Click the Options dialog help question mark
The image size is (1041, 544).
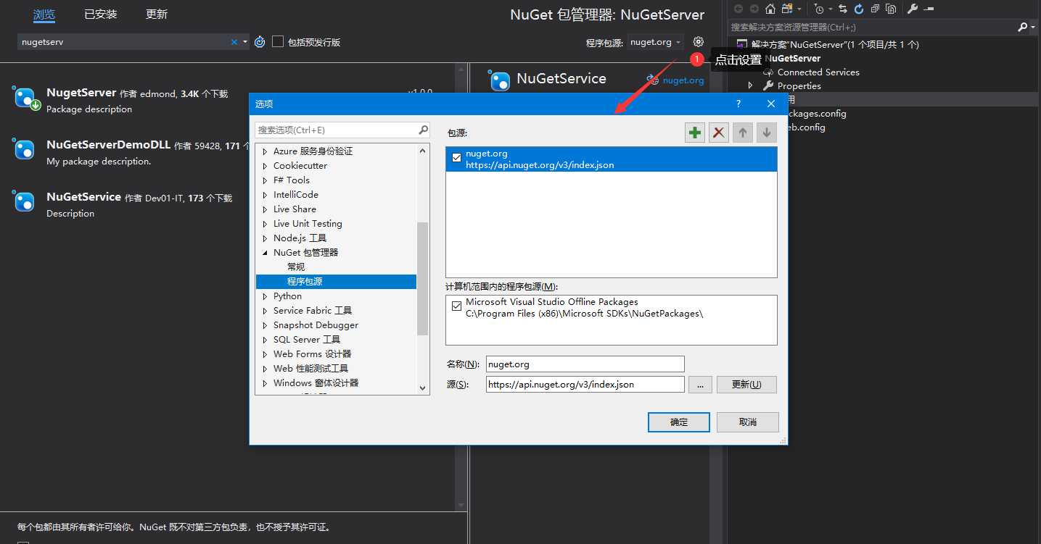coord(738,104)
